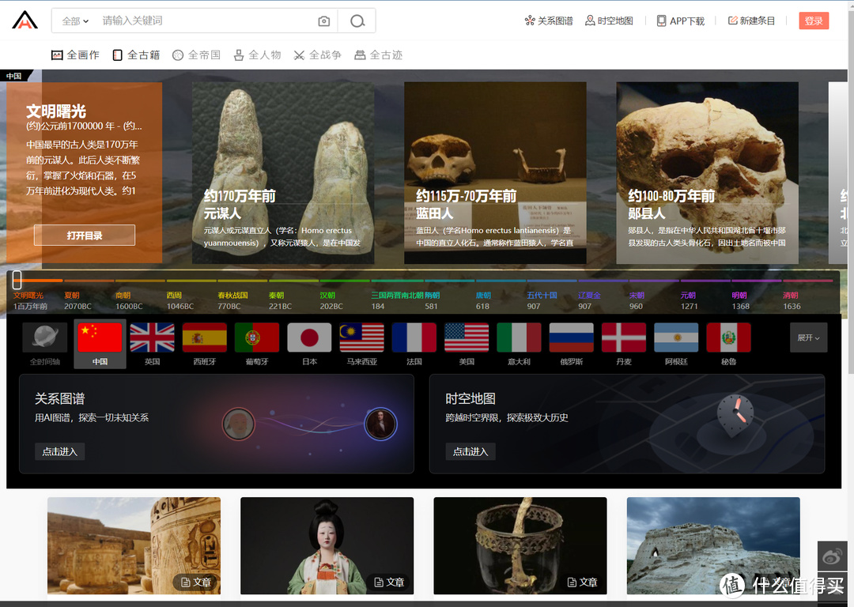Open the gold crown article thumbnail
The image size is (854, 607).
(x=520, y=545)
